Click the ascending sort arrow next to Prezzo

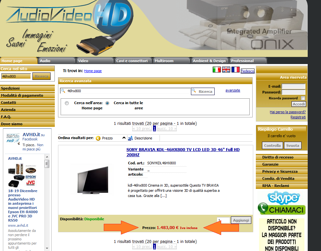(x=124, y=138)
